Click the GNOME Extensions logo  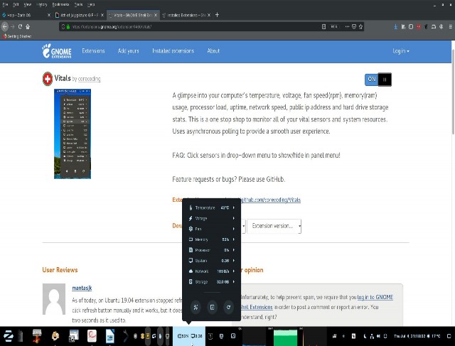(x=57, y=51)
